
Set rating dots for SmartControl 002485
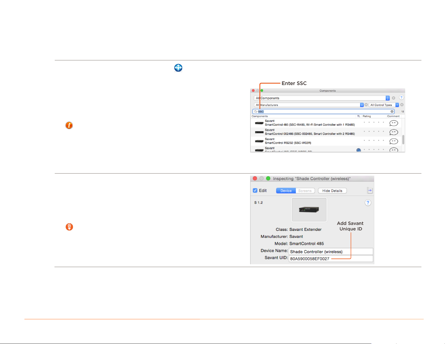[x=374, y=131]
